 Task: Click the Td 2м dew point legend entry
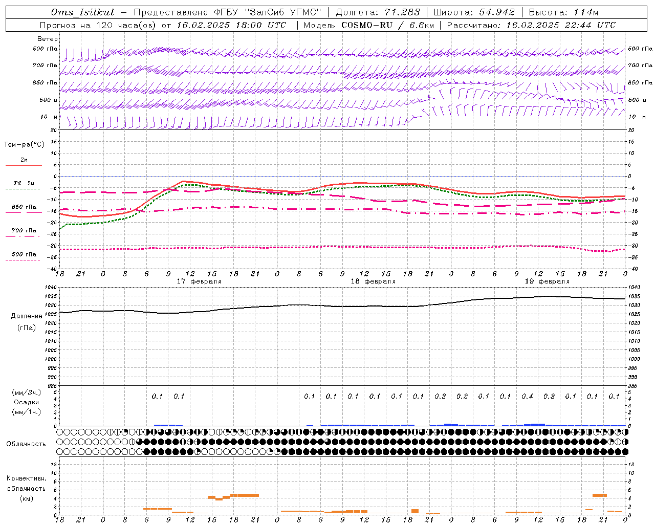click(24, 183)
